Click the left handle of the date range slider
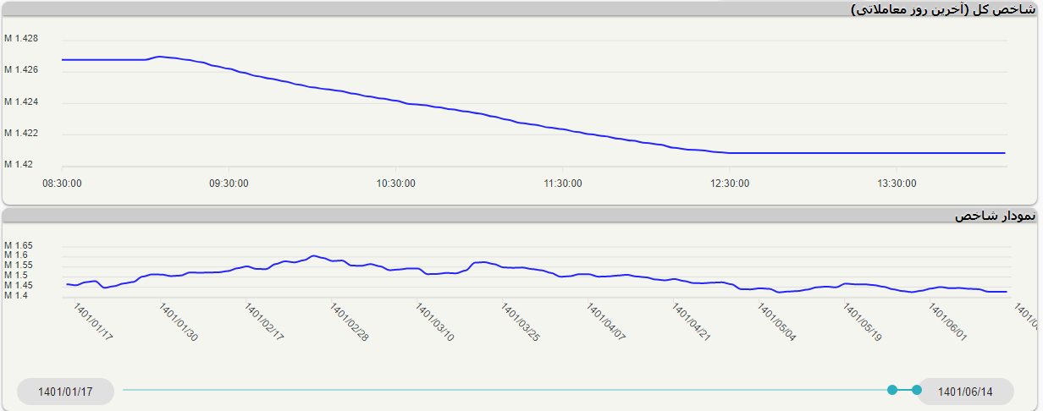 tap(891, 390)
